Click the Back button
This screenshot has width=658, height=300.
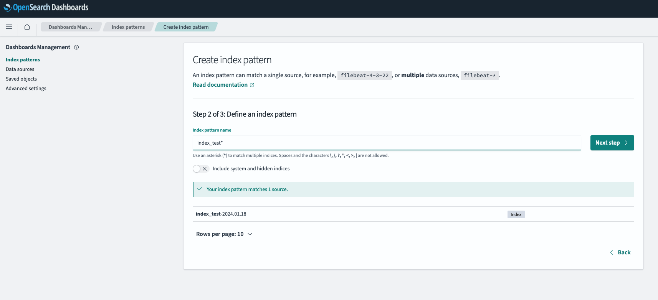click(x=620, y=252)
